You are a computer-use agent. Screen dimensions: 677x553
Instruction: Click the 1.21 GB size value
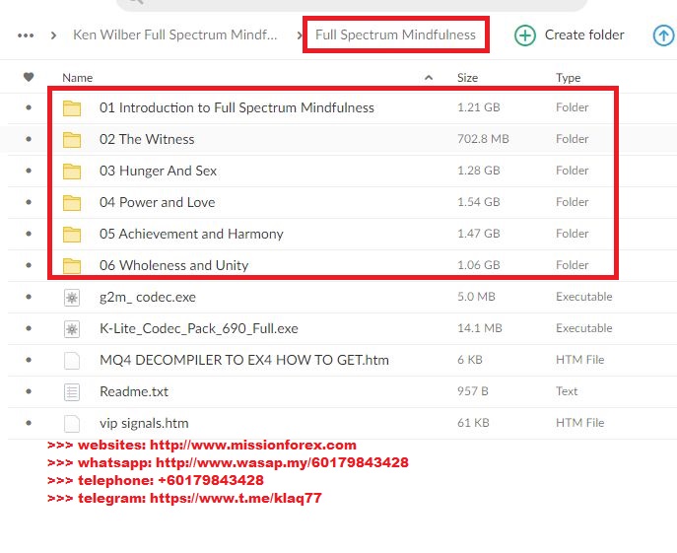point(478,107)
